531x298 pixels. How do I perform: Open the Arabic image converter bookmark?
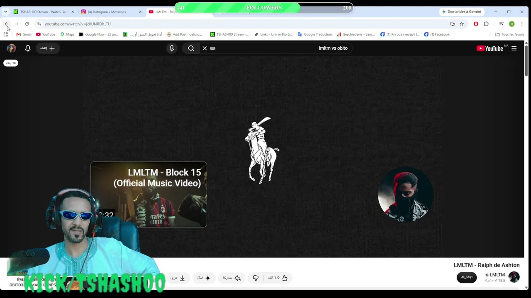(x=143, y=34)
